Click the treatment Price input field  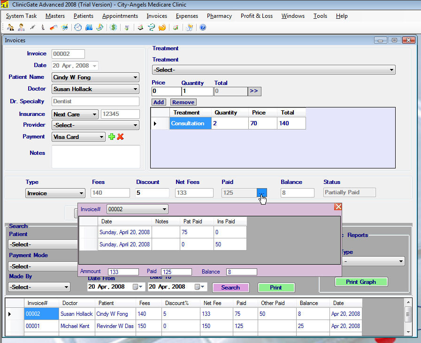166,91
